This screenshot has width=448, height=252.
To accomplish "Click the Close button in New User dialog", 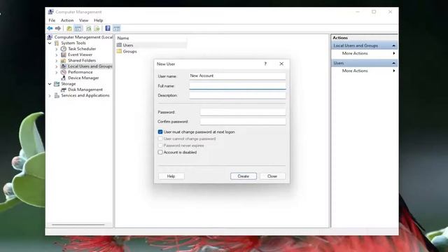I will point(272,176).
